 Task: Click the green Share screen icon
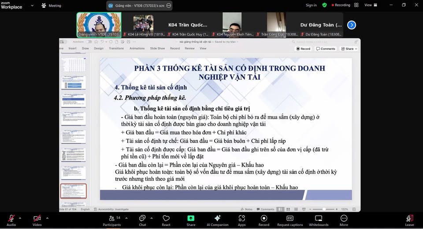point(191,218)
